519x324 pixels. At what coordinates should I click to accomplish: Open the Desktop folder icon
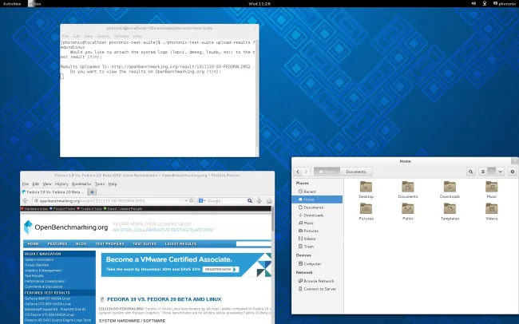click(x=366, y=190)
